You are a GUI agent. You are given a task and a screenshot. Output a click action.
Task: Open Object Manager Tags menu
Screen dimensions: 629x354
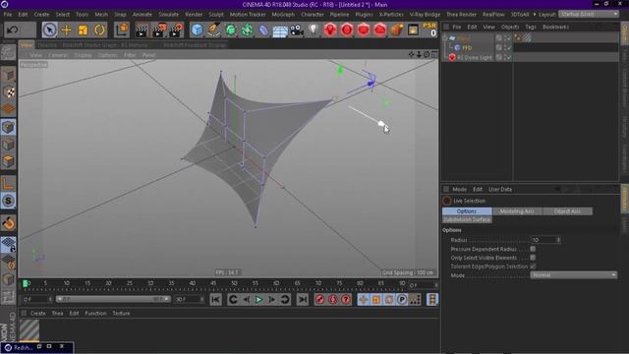[531, 27]
